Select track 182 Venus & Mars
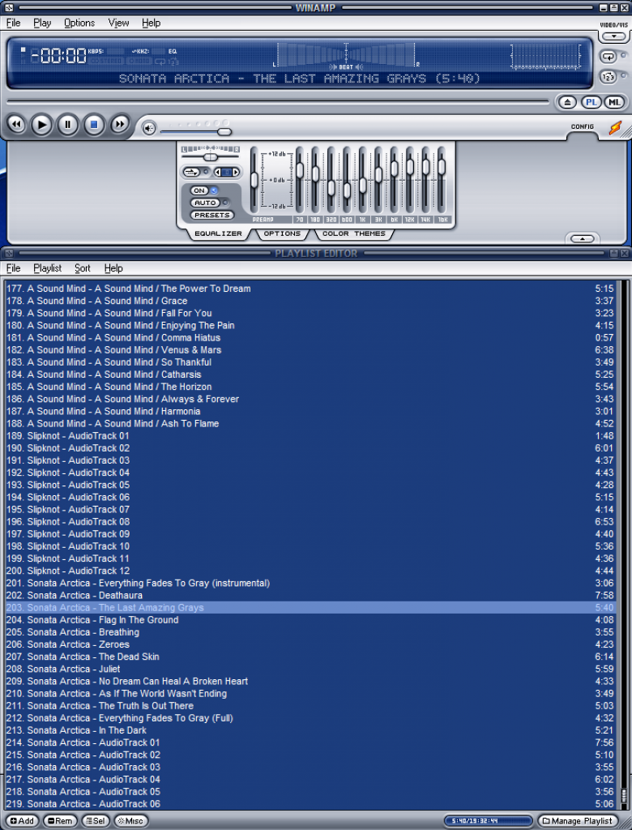The image size is (632, 830). [310, 350]
